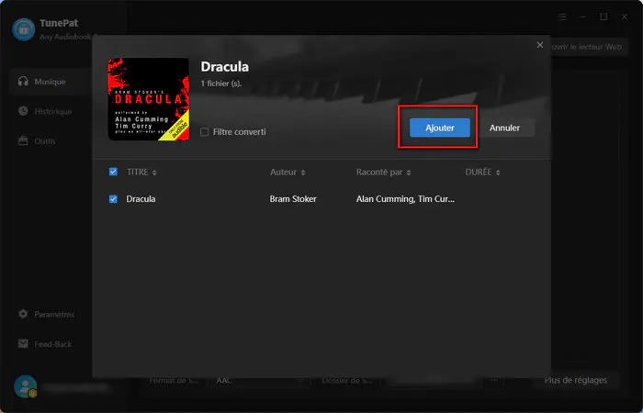
Task: Click the output folder browse button
Action: point(494,381)
